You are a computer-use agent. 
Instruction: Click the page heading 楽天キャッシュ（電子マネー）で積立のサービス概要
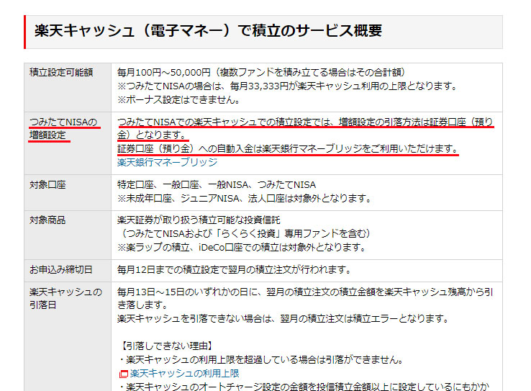208,30
